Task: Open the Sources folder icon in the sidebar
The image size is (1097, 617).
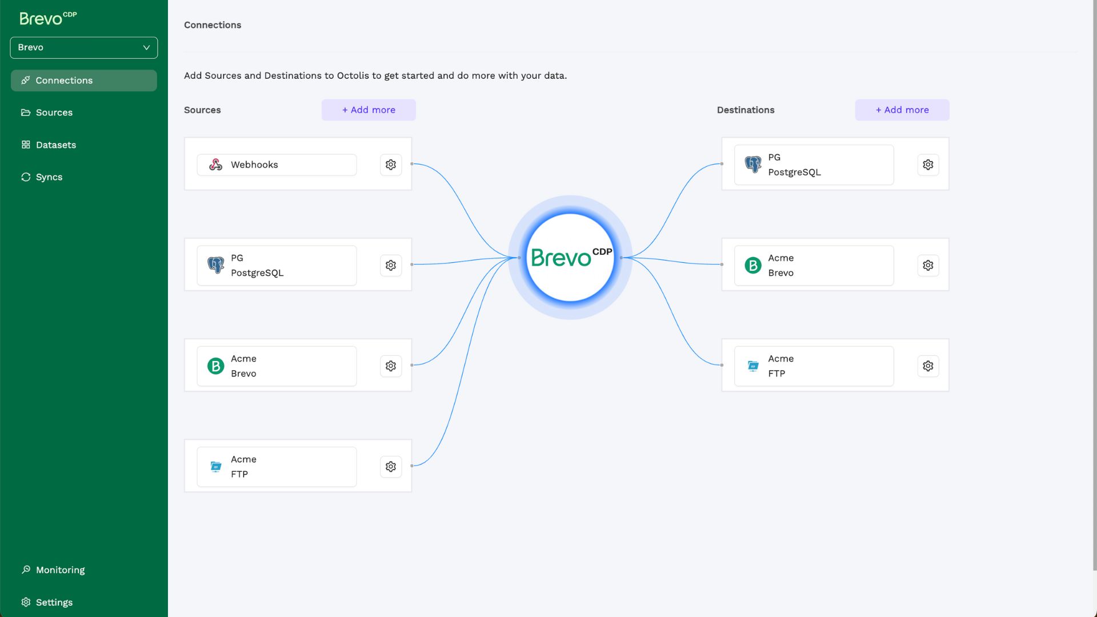Action: click(26, 113)
